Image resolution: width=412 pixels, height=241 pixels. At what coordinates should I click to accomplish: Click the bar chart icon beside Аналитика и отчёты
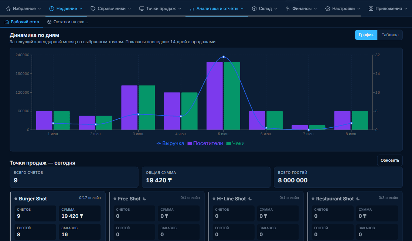point(192,8)
